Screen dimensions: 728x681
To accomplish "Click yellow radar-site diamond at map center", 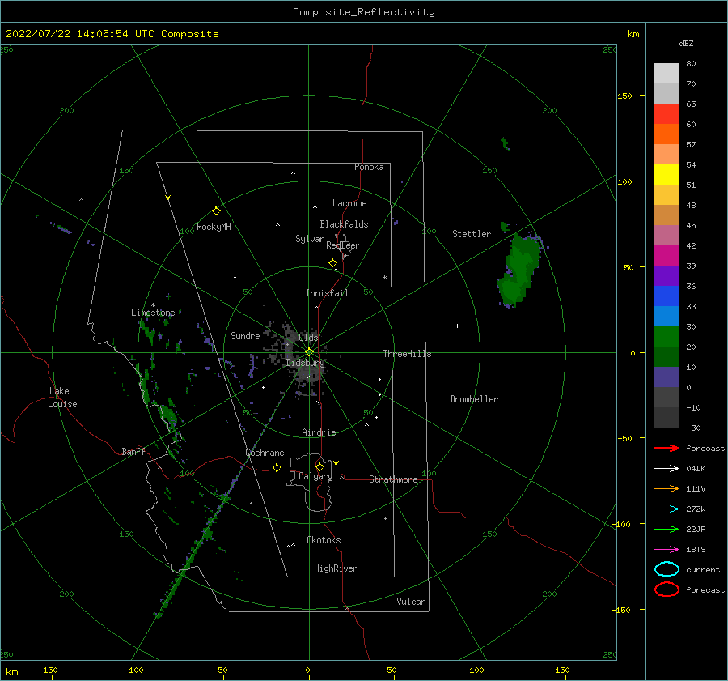I will click(x=309, y=352).
